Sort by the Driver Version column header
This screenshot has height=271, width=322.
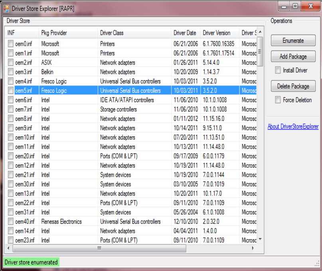point(220,33)
